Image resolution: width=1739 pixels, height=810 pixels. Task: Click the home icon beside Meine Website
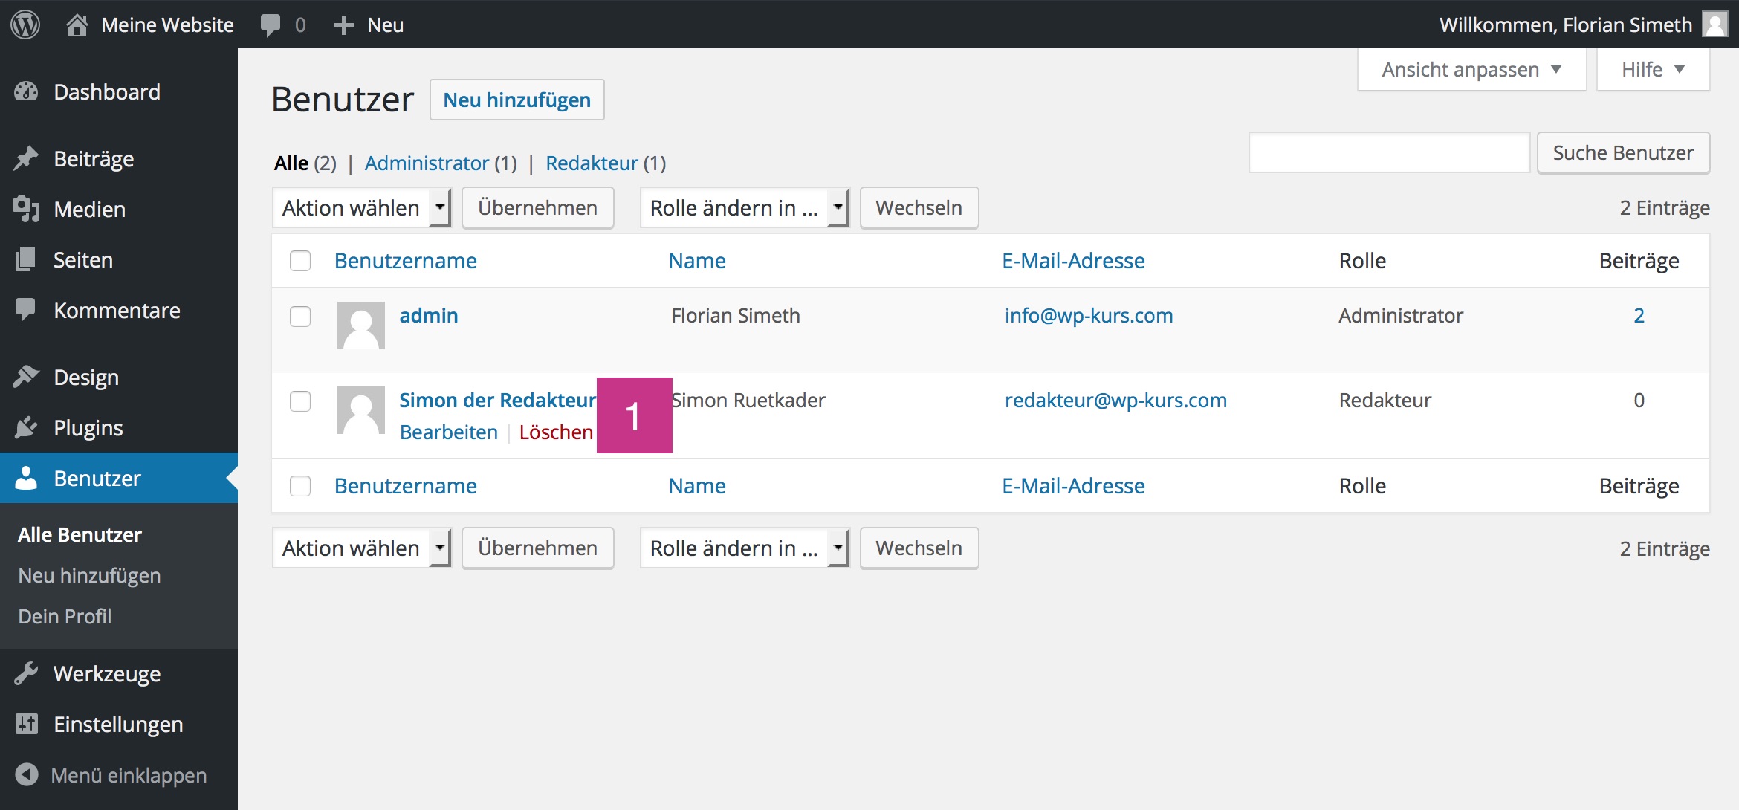pos(77,25)
